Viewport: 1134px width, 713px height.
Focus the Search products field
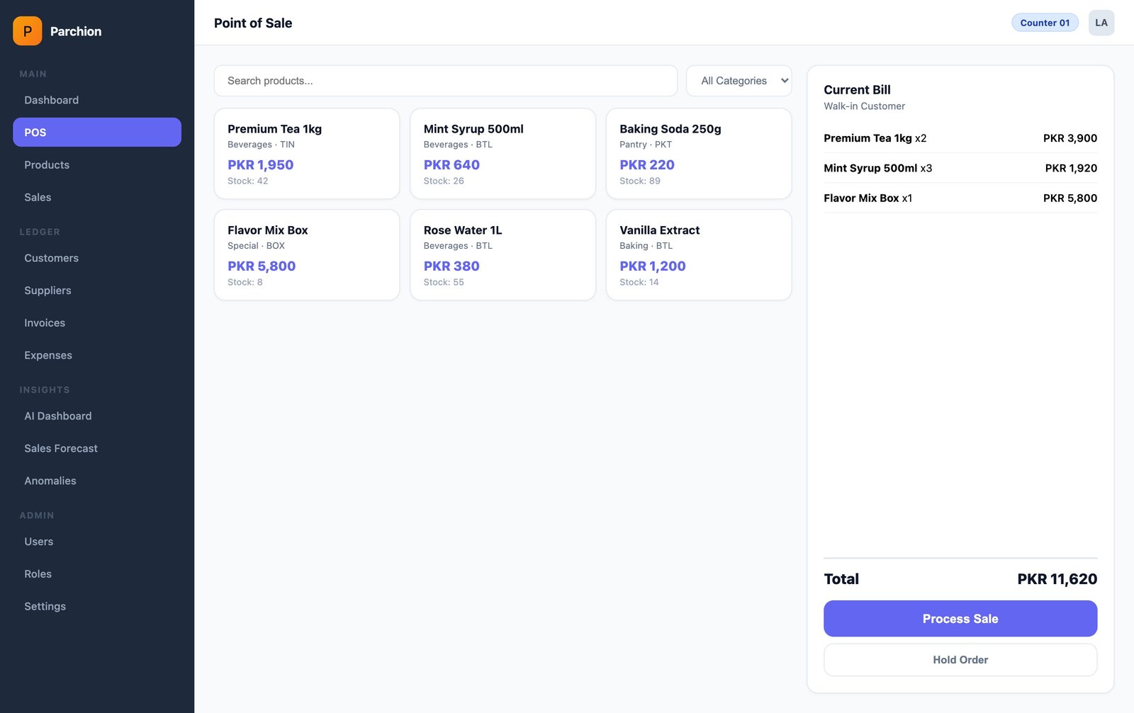pyautogui.click(x=445, y=81)
